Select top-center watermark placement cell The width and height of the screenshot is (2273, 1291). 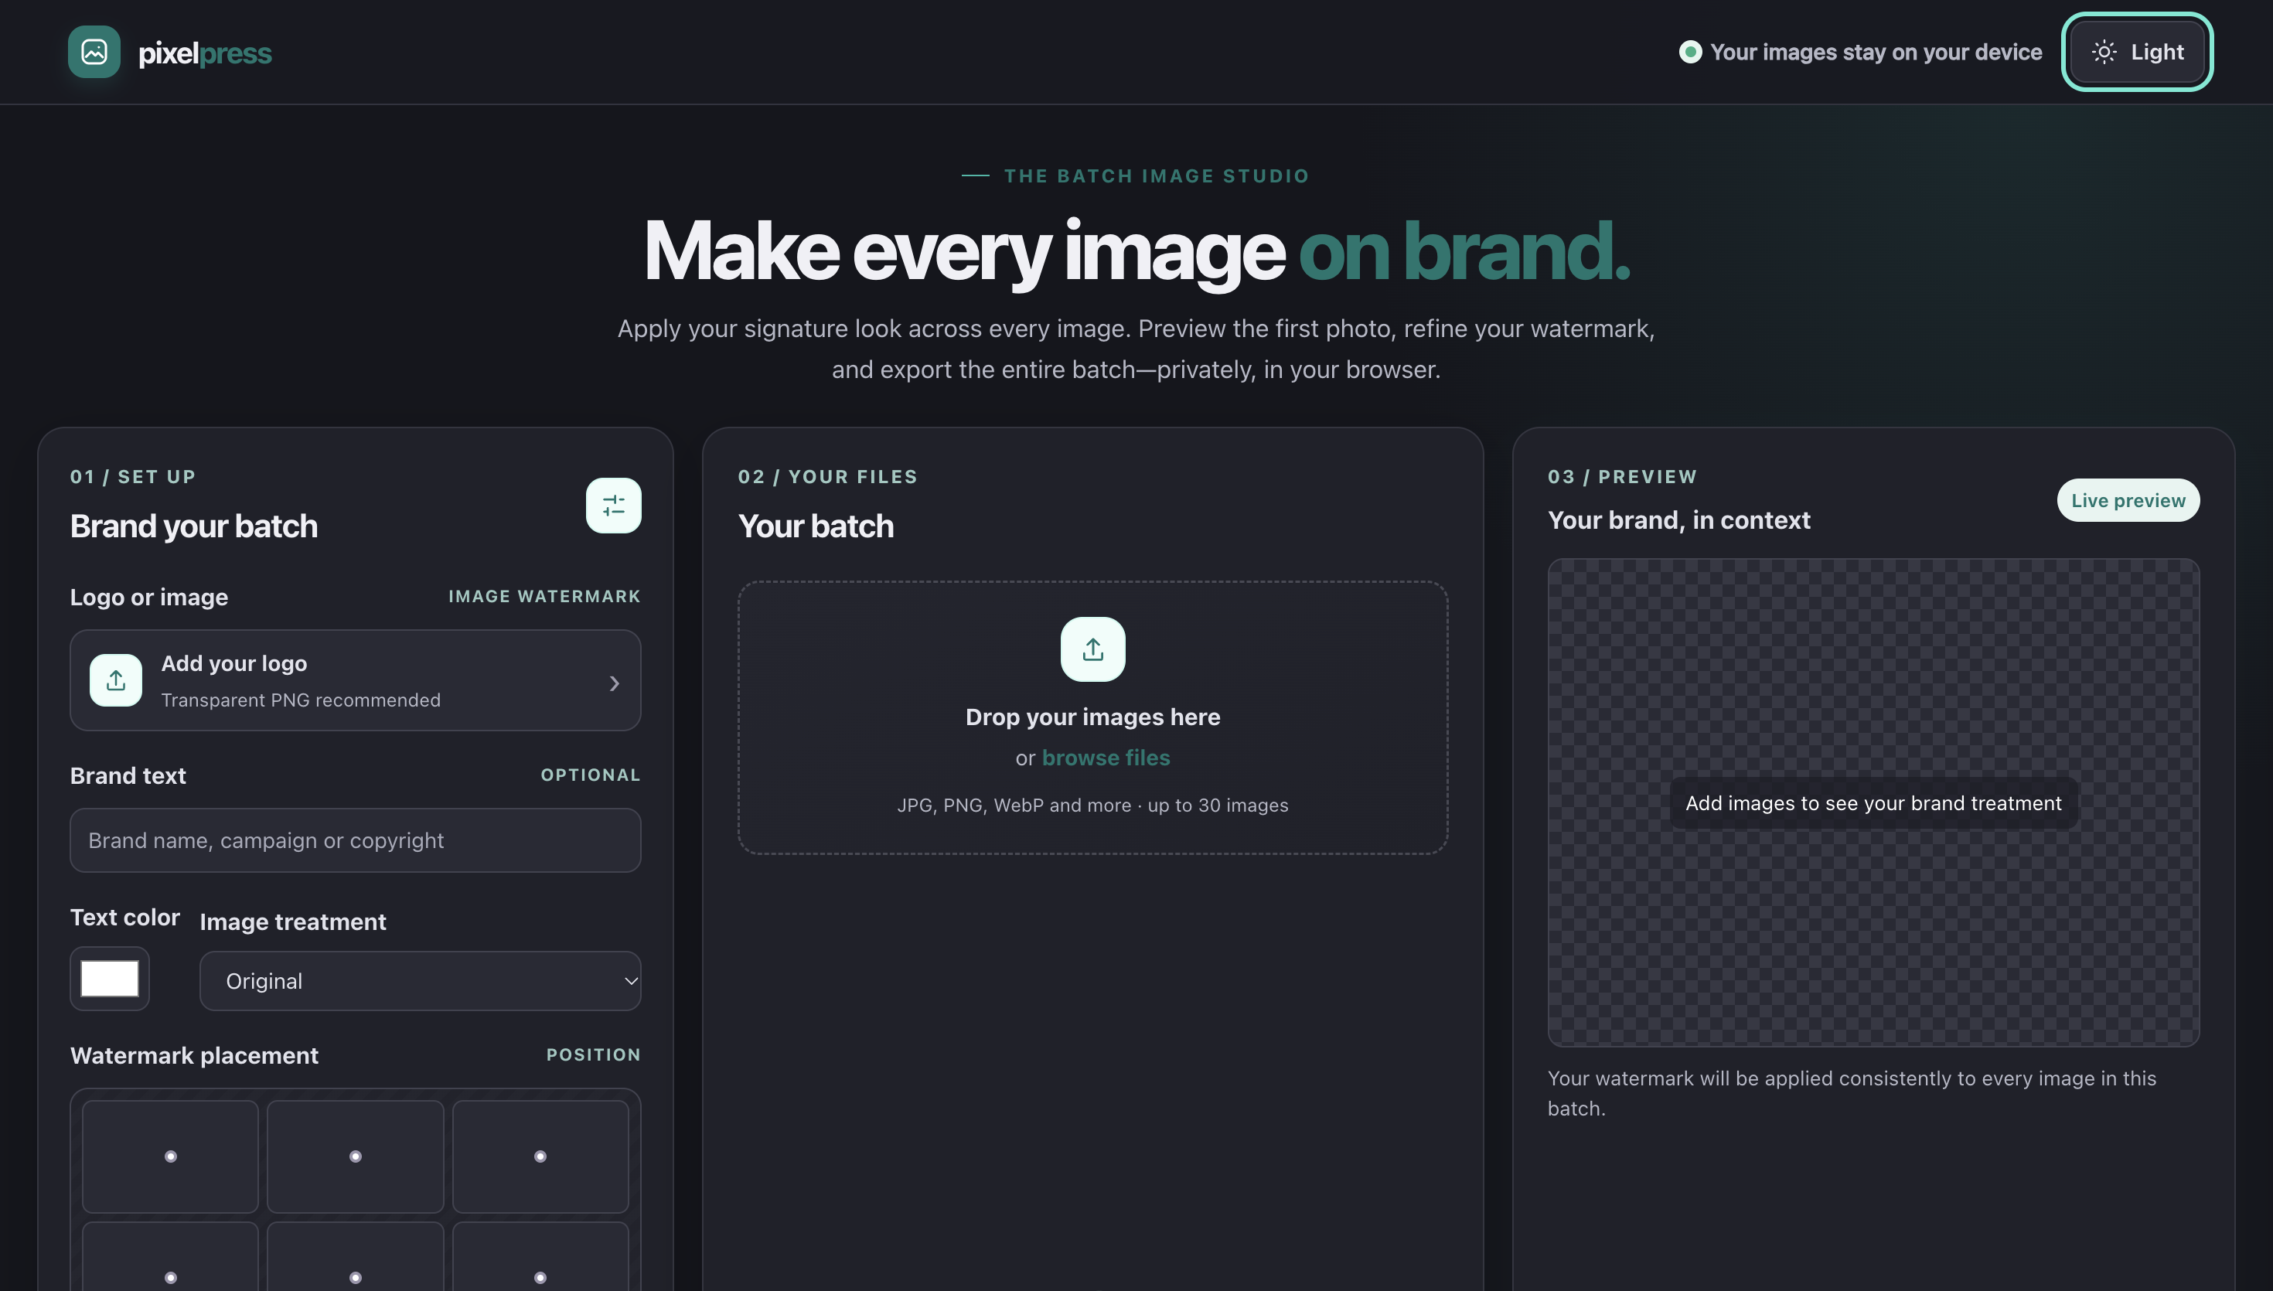coord(356,1156)
